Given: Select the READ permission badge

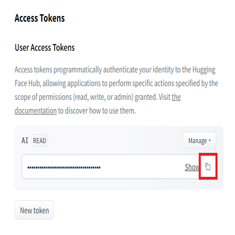Looking at the screenshot, I should [x=39, y=140].
